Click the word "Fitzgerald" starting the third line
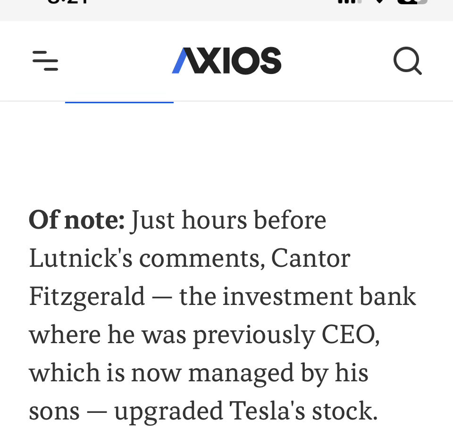Image resolution: width=453 pixels, height=436 pixels. pos(87,296)
